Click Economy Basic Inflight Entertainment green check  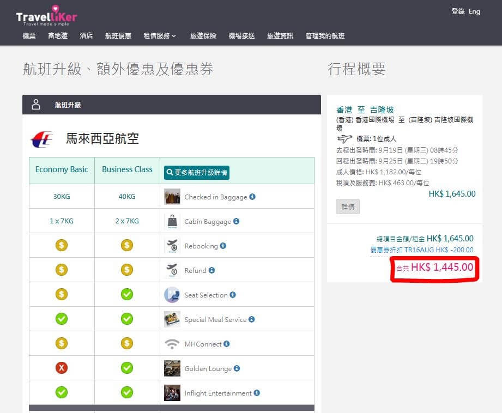(x=62, y=392)
